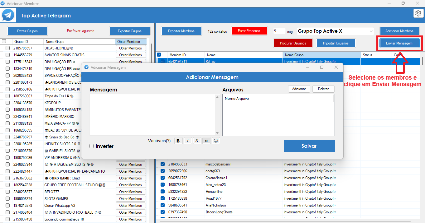Click the message box scroll-up arrow

[217, 97]
